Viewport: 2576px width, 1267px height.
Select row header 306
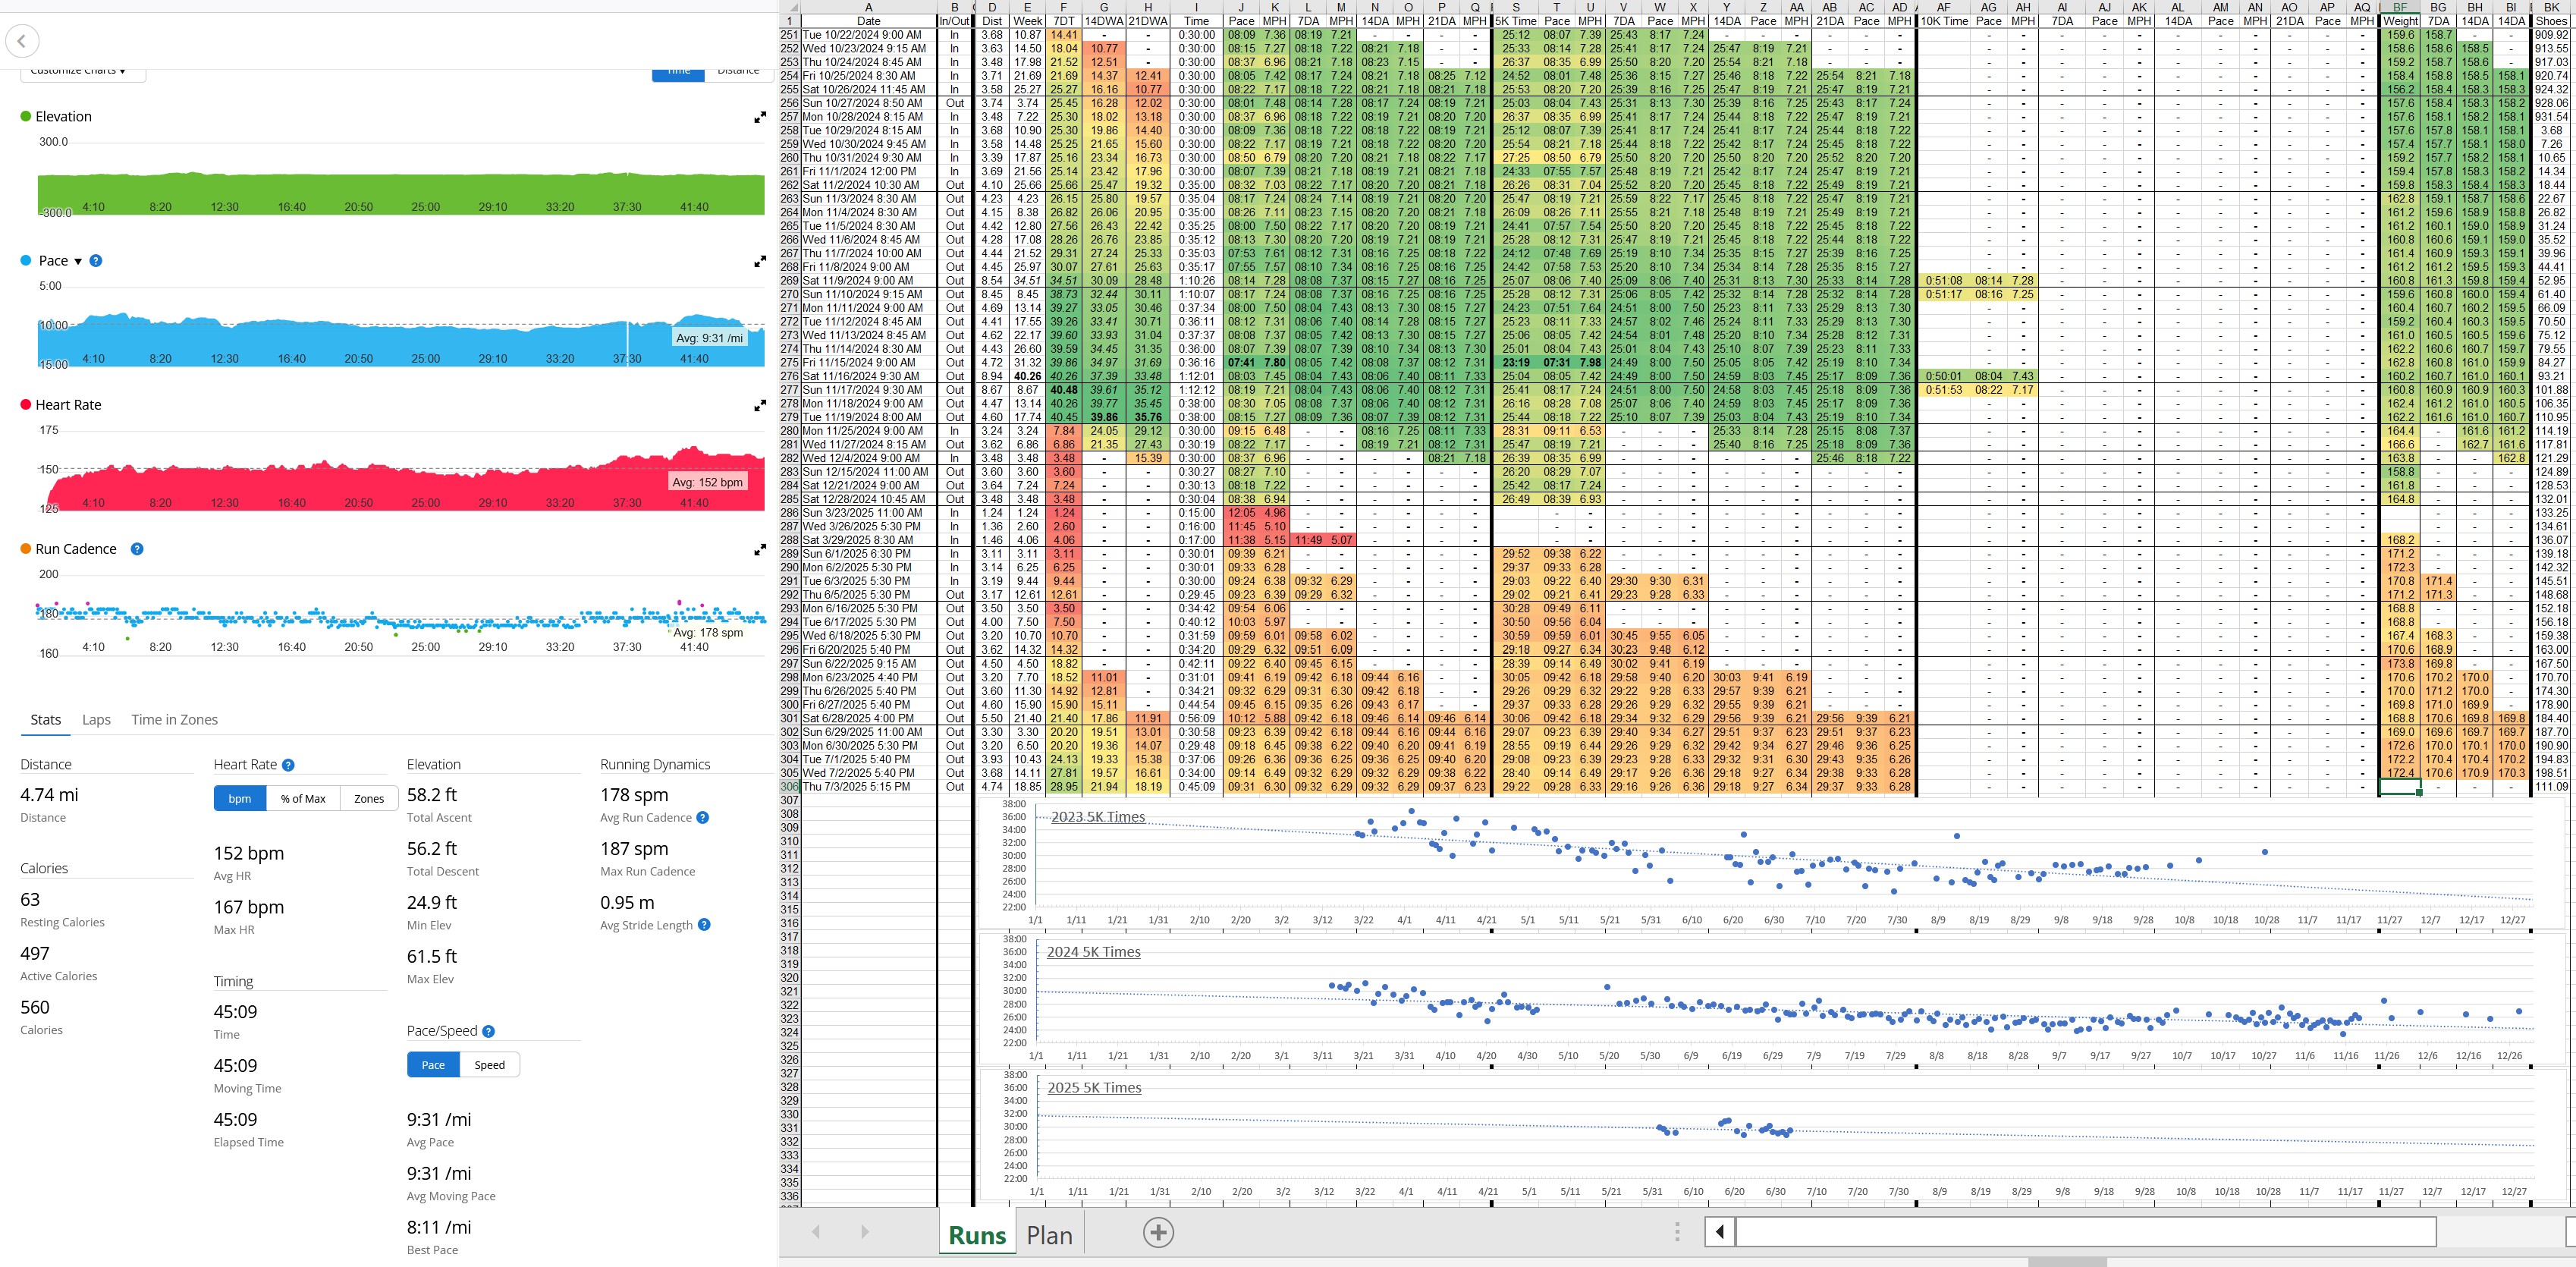pos(790,787)
